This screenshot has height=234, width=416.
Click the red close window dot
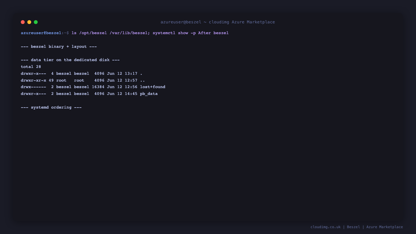tap(23, 22)
